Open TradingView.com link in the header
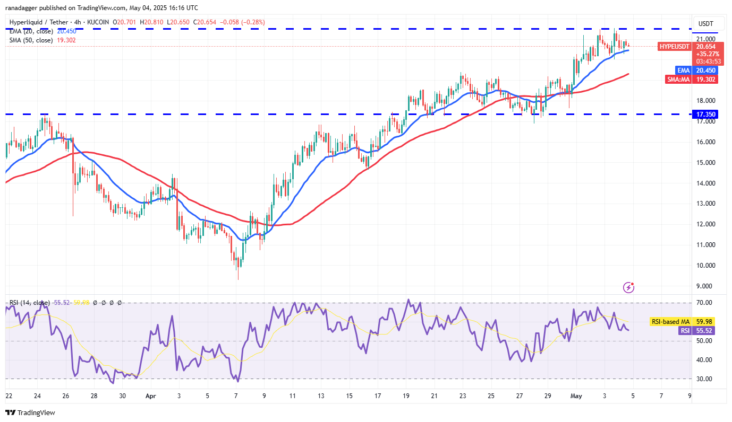Image resolution: width=732 pixels, height=422 pixels. (x=98, y=7)
